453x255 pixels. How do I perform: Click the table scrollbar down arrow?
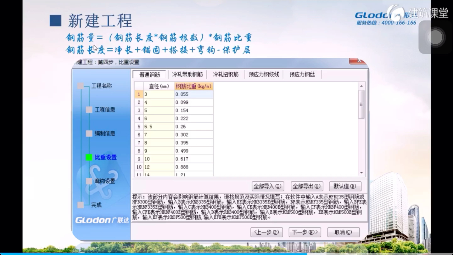tap(362, 173)
